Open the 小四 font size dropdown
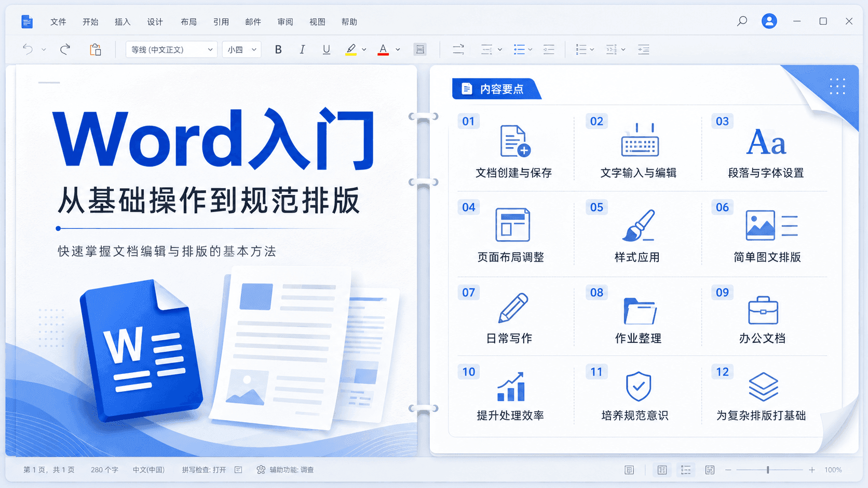The image size is (868, 488). (x=241, y=49)
